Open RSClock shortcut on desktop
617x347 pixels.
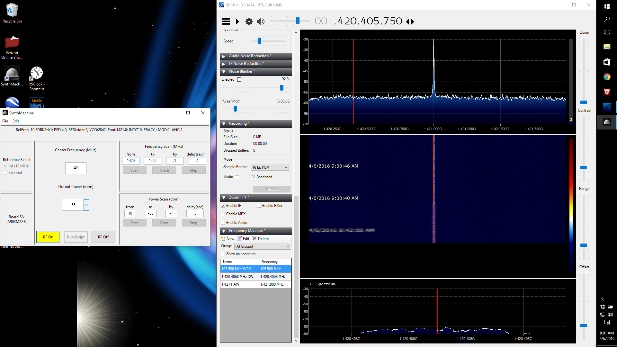tap(37, 78)
